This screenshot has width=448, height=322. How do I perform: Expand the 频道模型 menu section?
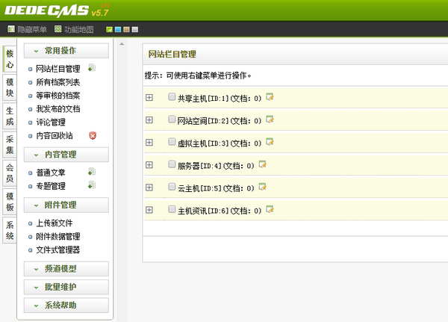66,269
